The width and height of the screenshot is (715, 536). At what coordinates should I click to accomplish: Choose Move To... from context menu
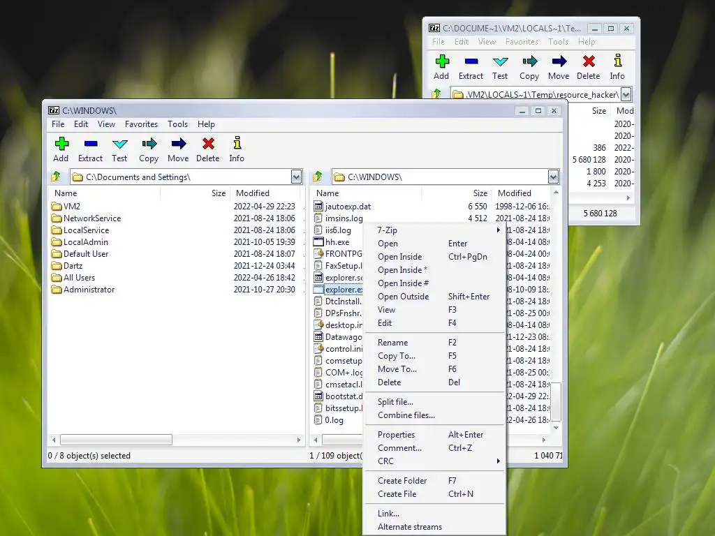coord(397,368)
